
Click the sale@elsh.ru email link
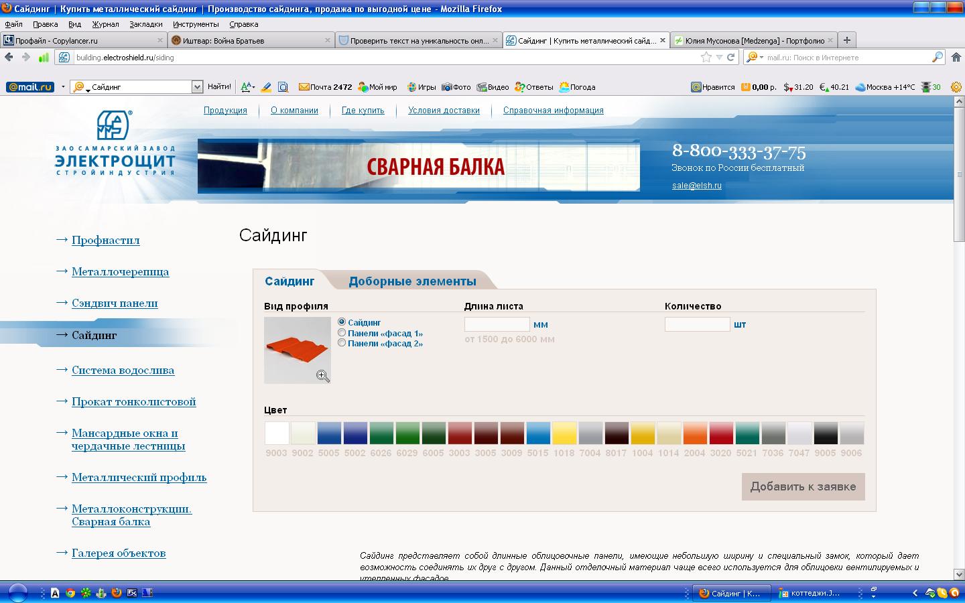point(697,186)
